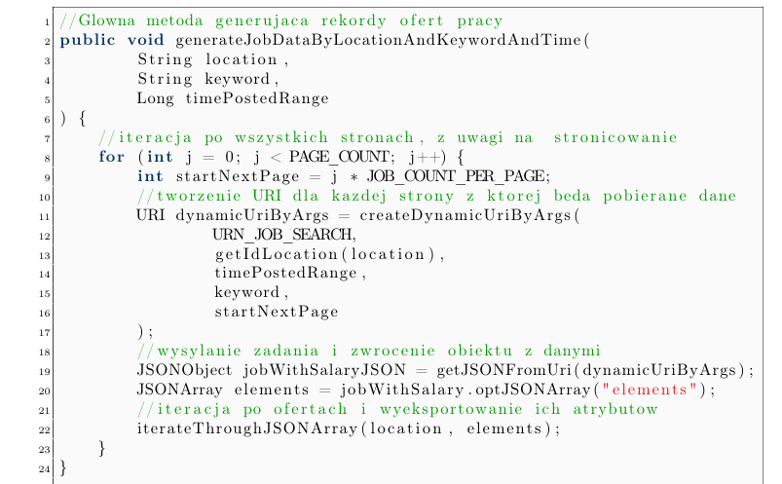Click the URN_JOB_SEARCH argument
The height and width of the screenshot is (484, 782).
pyautogui.click(x=282, y=235)
